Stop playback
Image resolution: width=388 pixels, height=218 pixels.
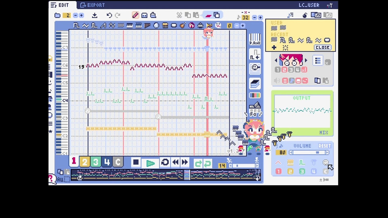click(136, 162)
